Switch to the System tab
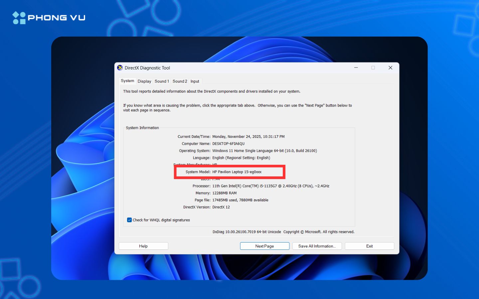 pos(127,81)
